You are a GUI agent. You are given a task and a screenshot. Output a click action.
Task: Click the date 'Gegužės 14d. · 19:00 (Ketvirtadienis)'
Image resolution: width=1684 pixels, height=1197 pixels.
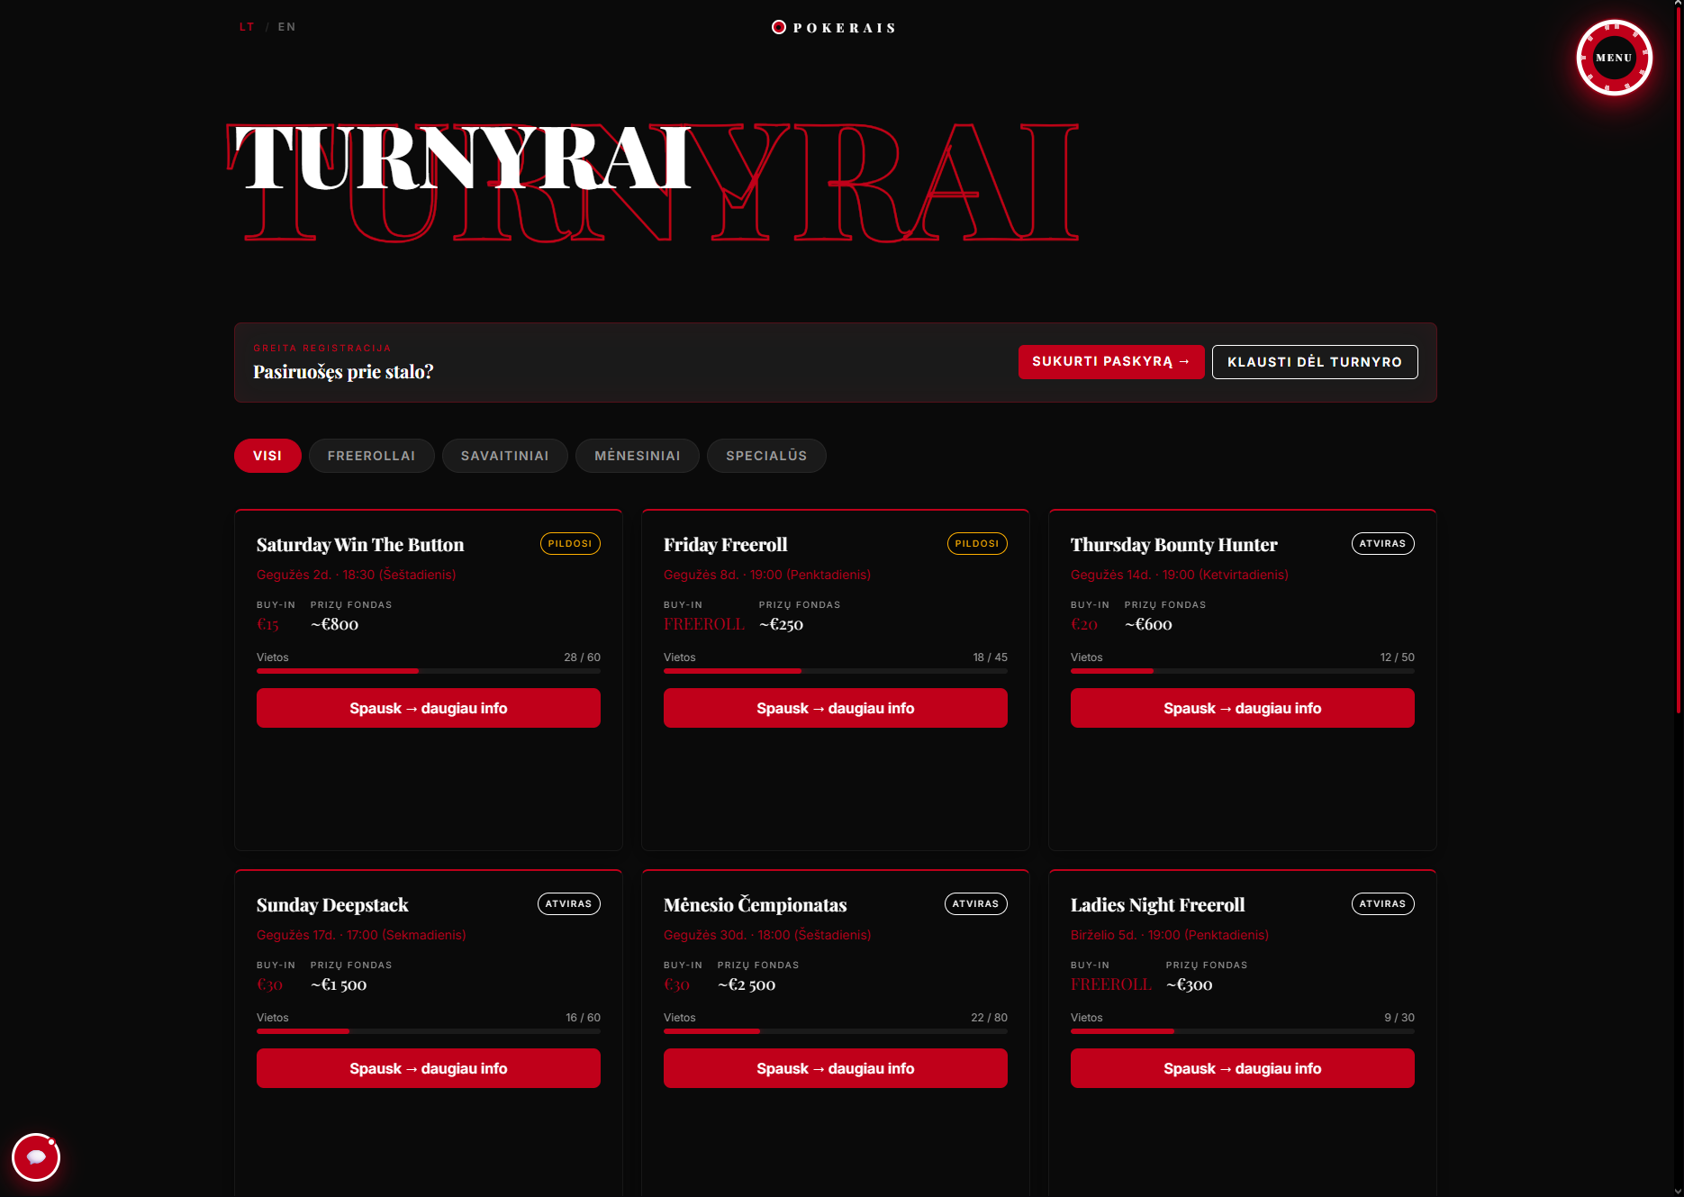tap(1180, 575)
